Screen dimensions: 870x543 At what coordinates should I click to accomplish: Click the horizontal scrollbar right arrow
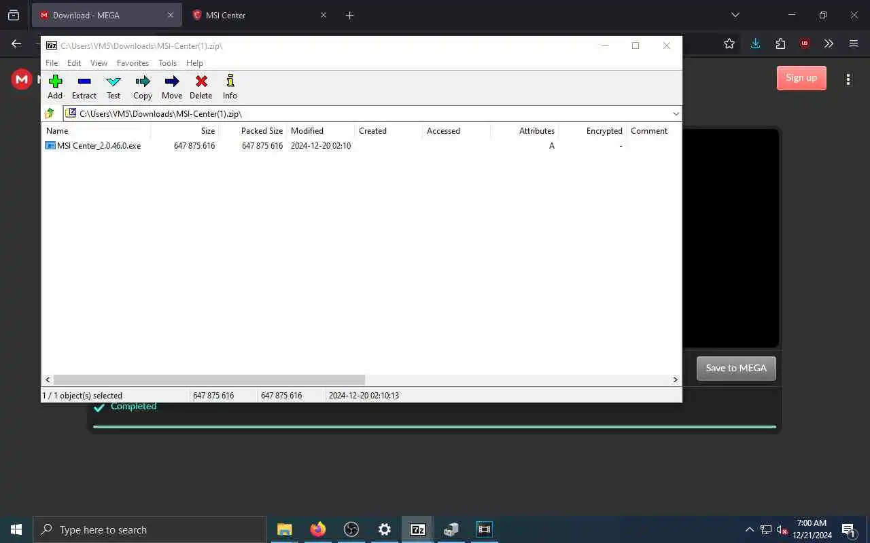(x=675, y=380)
